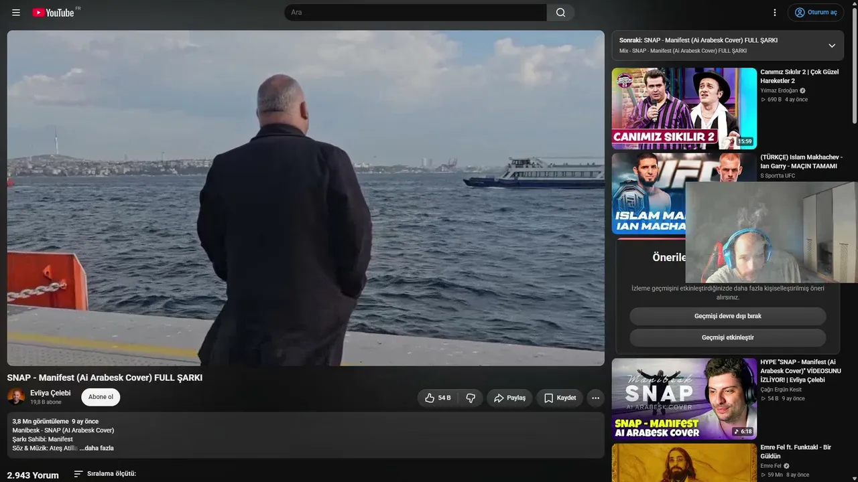
Task: Open the hamburger guide menu
Action: point(16,13)
